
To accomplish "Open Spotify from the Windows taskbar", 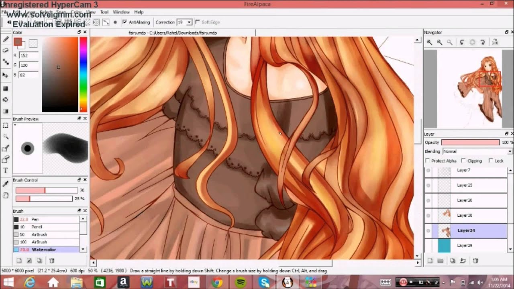I will pos(241,282).
